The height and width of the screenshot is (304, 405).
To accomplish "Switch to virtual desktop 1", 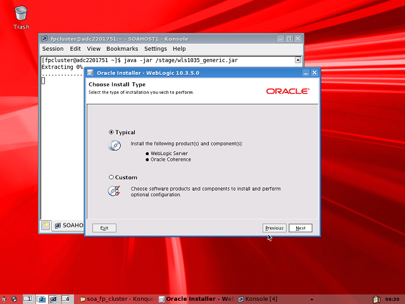I will click(28, 299).
